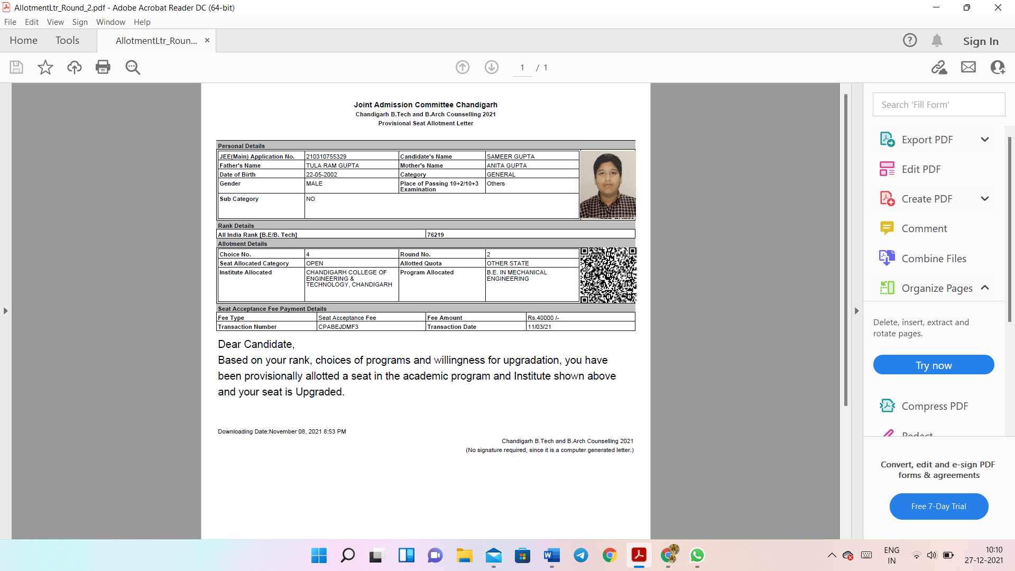Open Microsoft Word from taskbar
Image resolution: width=1015 pixels, height=571 pixels.
tap(551, 555)
